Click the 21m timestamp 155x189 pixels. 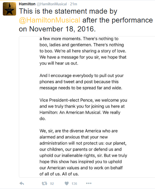pyautogui.click(x=73, y=4)
